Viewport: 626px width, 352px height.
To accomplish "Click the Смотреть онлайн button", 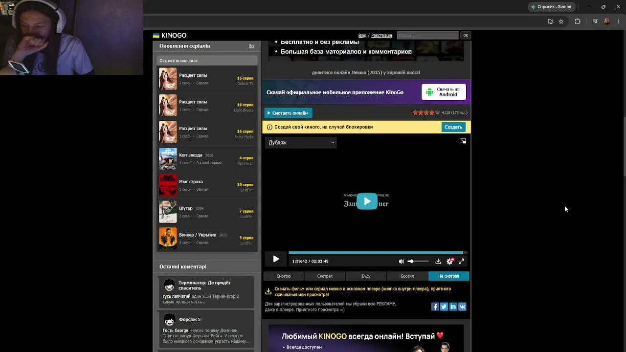I will [x=288, y=113].
